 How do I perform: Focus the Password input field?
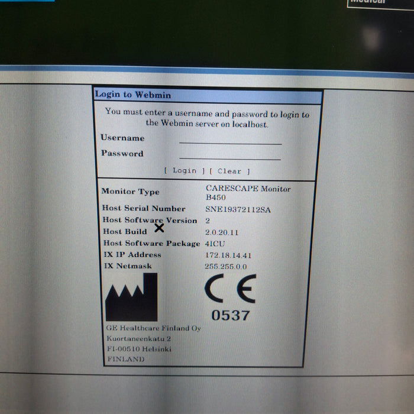pos(230,154)
